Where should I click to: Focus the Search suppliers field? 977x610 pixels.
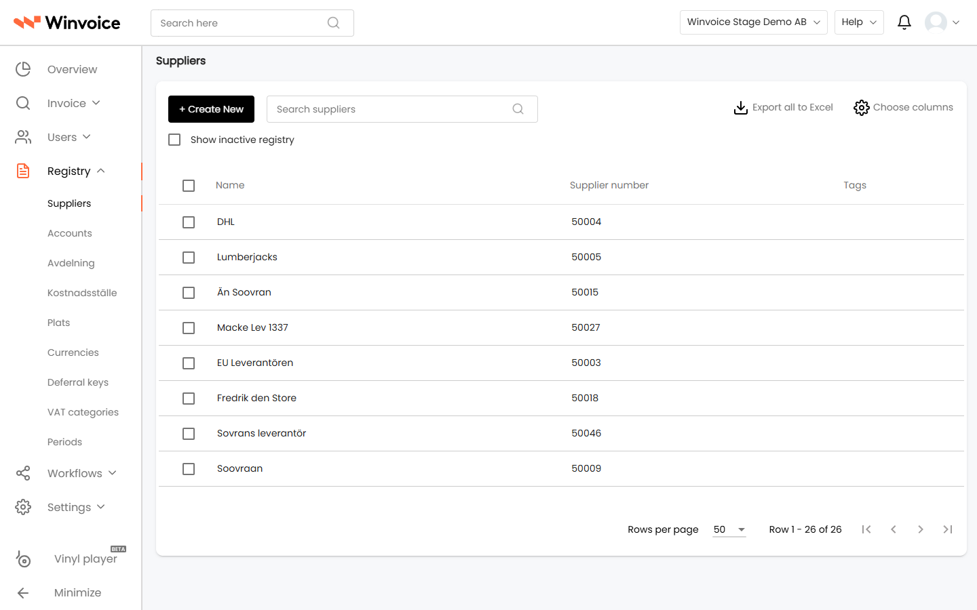click(x=402, y=109)
